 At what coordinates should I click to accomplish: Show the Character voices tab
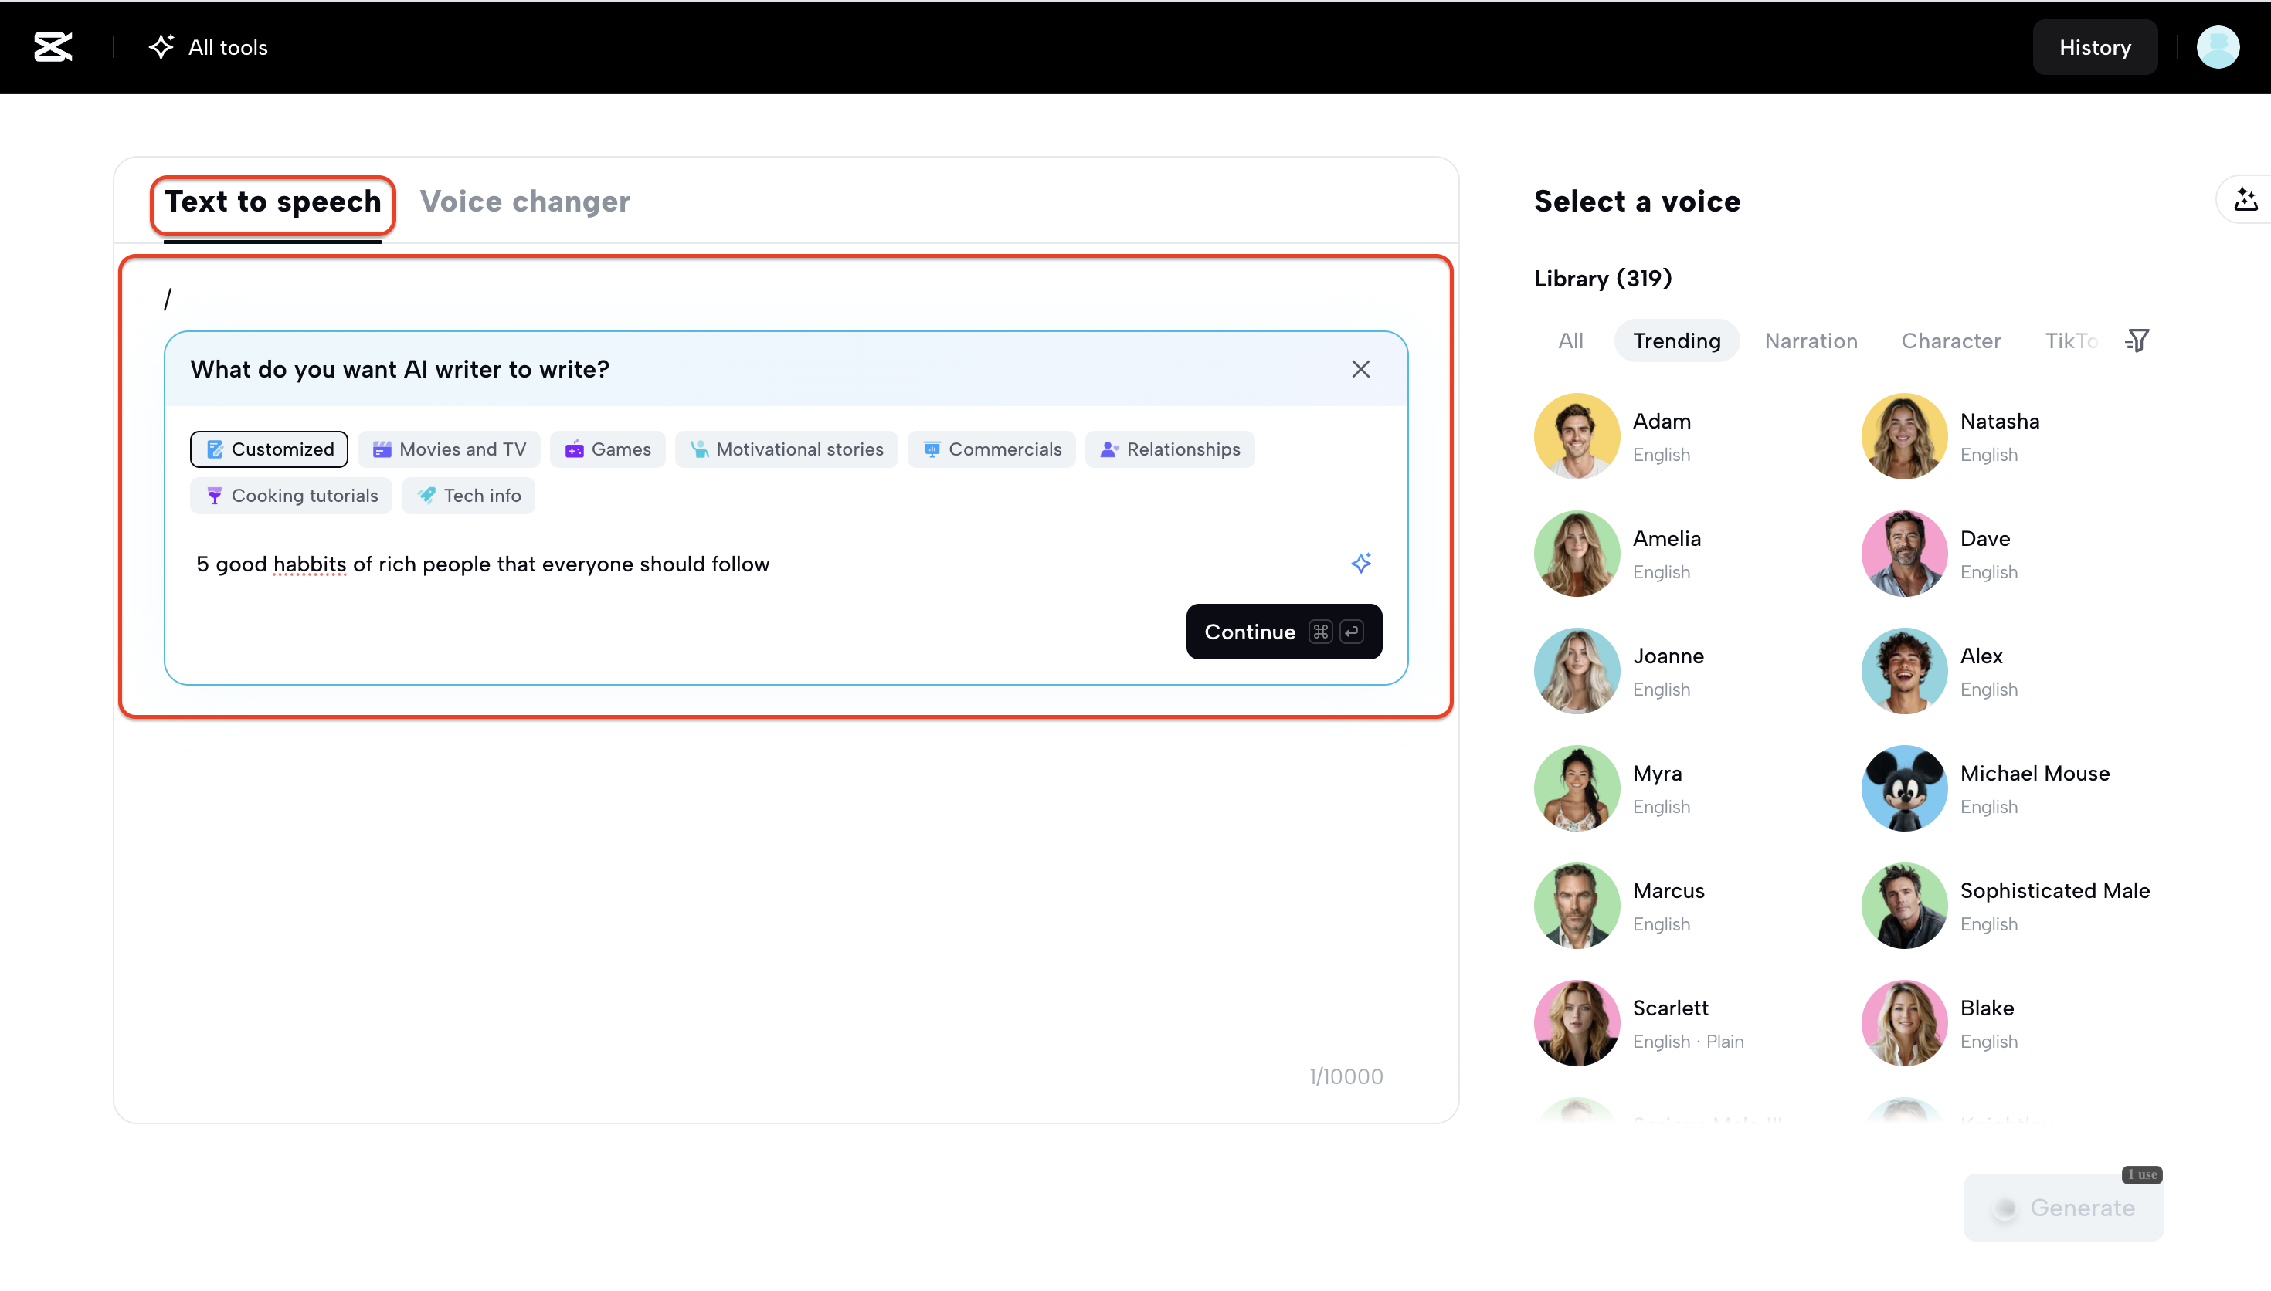point(1950,341)
